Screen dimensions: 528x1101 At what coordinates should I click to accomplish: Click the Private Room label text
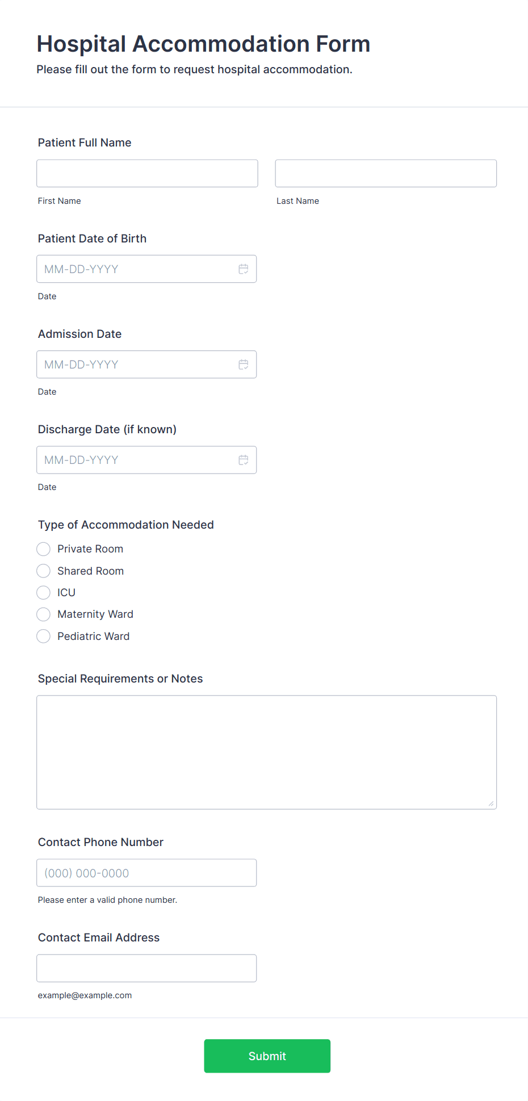[x=90, y=549]
